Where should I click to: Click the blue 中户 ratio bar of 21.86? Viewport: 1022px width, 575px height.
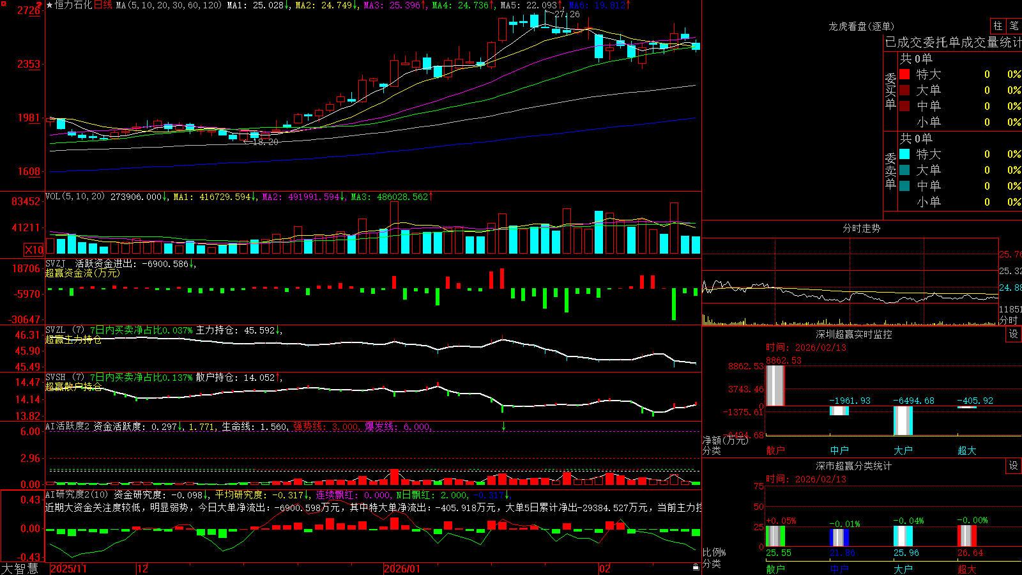pyautogui.click(x=839, y=538)
